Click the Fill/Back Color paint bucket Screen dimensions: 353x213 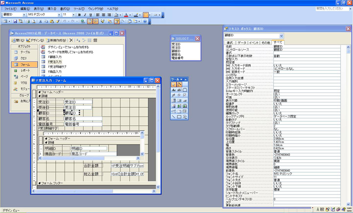point(116,15)
